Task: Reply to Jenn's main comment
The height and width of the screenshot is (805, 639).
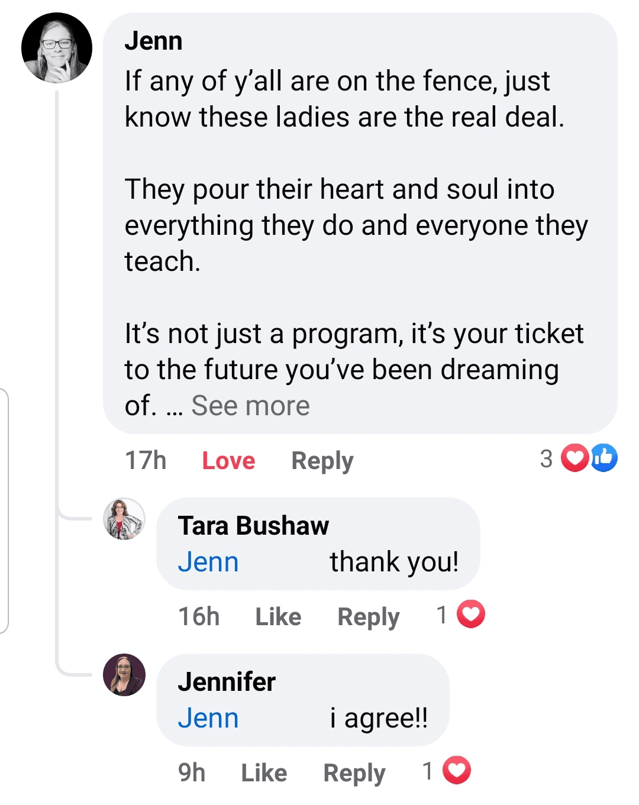Action: pos(322,461)
